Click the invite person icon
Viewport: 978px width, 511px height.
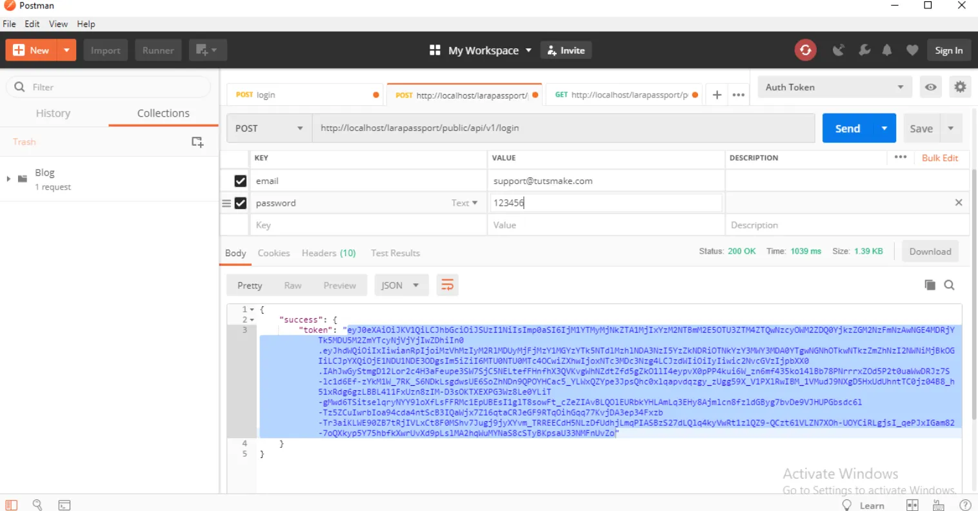(552, 50)
